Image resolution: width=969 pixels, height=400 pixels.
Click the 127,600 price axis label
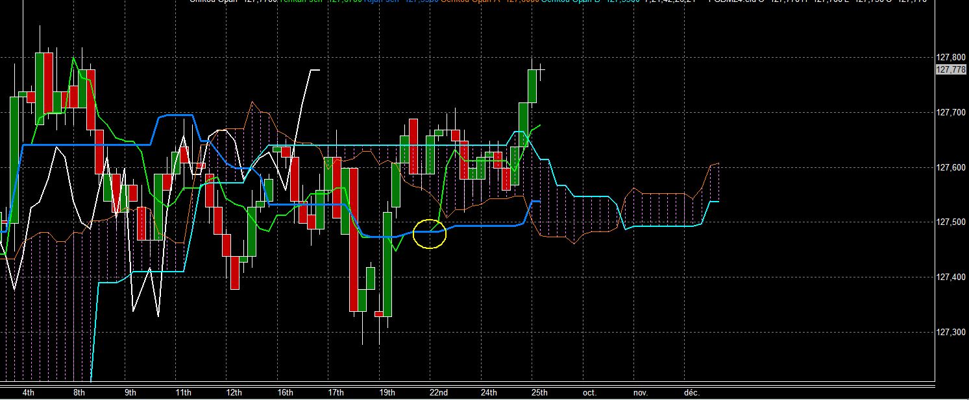951,167
